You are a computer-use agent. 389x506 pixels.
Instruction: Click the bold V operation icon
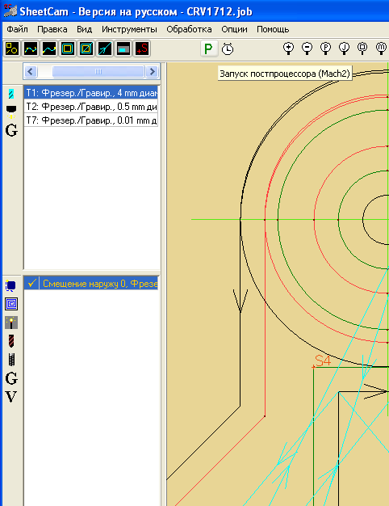pos(11,396)
